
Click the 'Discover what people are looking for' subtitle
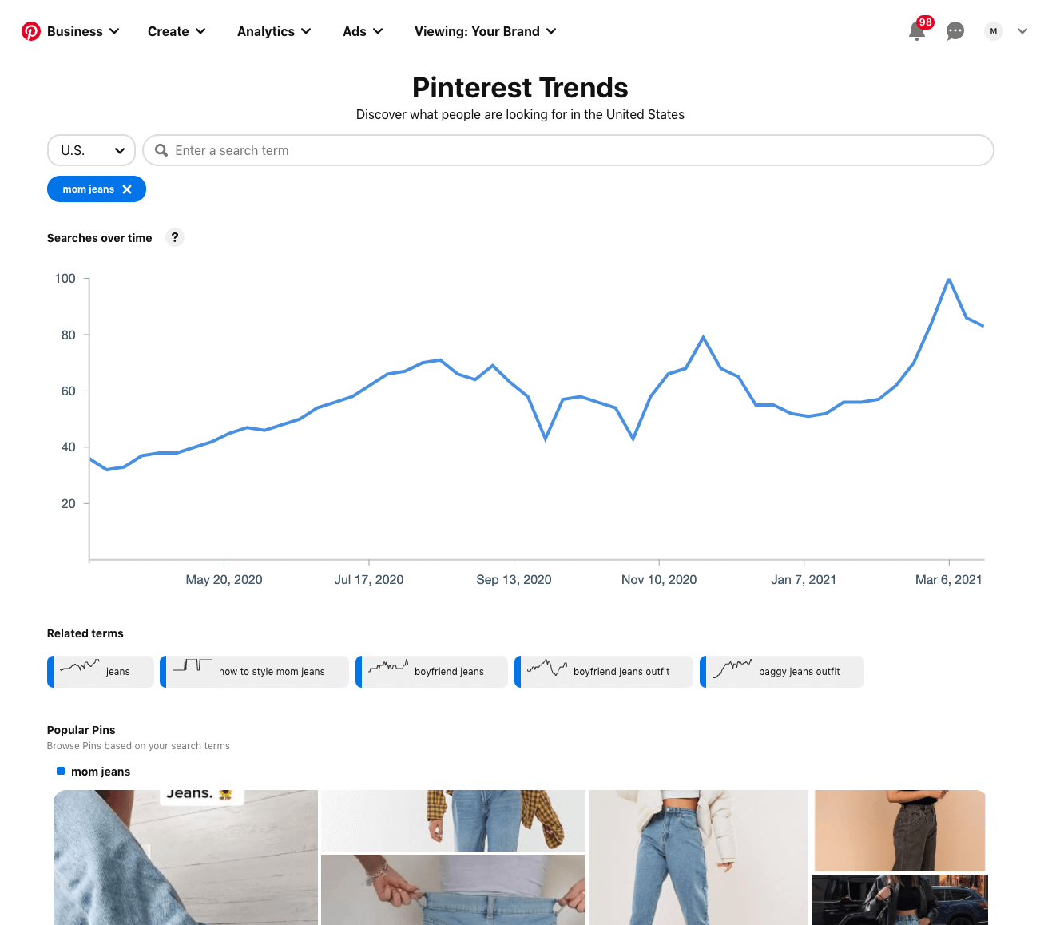[x=520, y=114]
